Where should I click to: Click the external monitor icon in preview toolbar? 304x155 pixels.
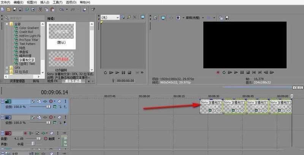[x=163, y=17]
